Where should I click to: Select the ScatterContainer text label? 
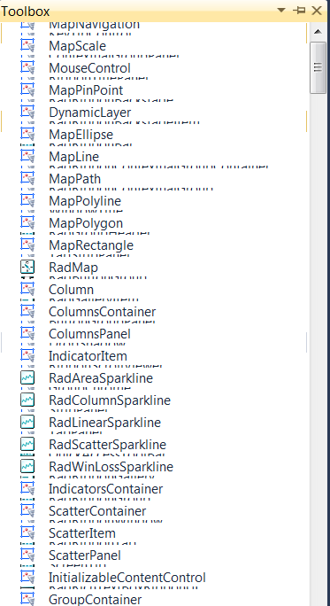[x=97, y=511]
